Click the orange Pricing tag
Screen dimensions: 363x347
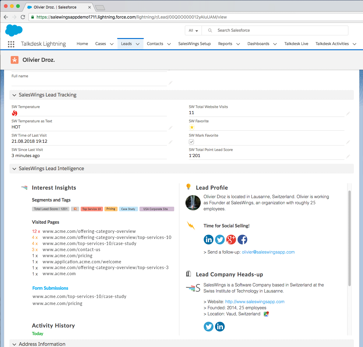tap(111, 209)
